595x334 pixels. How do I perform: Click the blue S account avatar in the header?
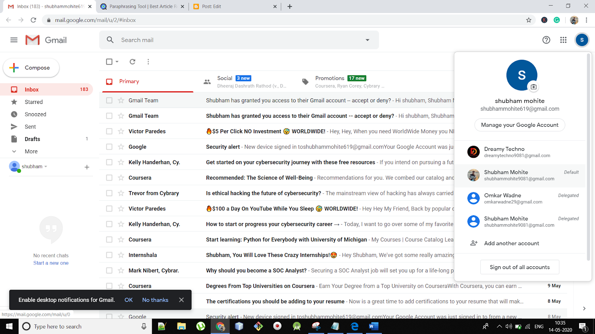tap(582, 40)
